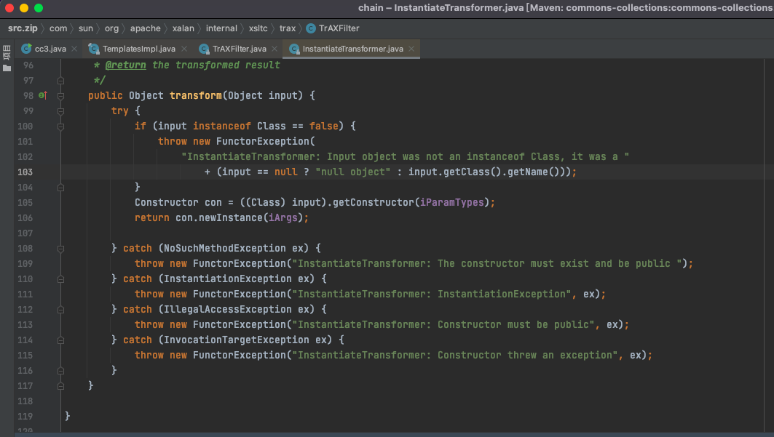Fold the if block on line 100
774x437 pixels.
pyautogui.click(x=60, y=126)
